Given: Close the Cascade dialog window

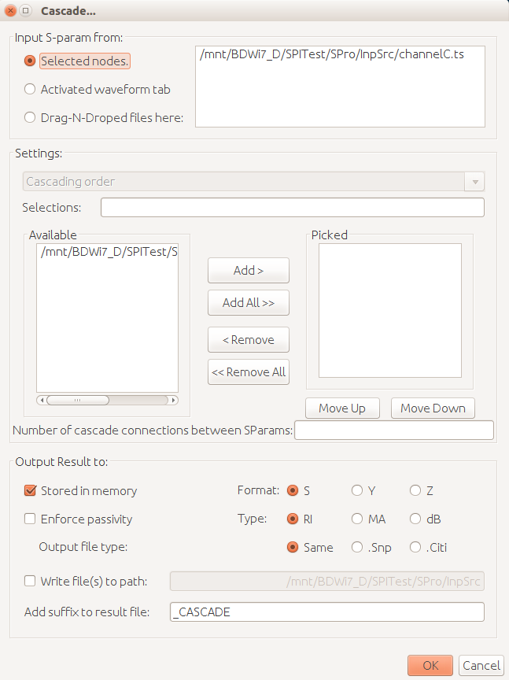Looking at the screenshot, I should click(10, 11).
